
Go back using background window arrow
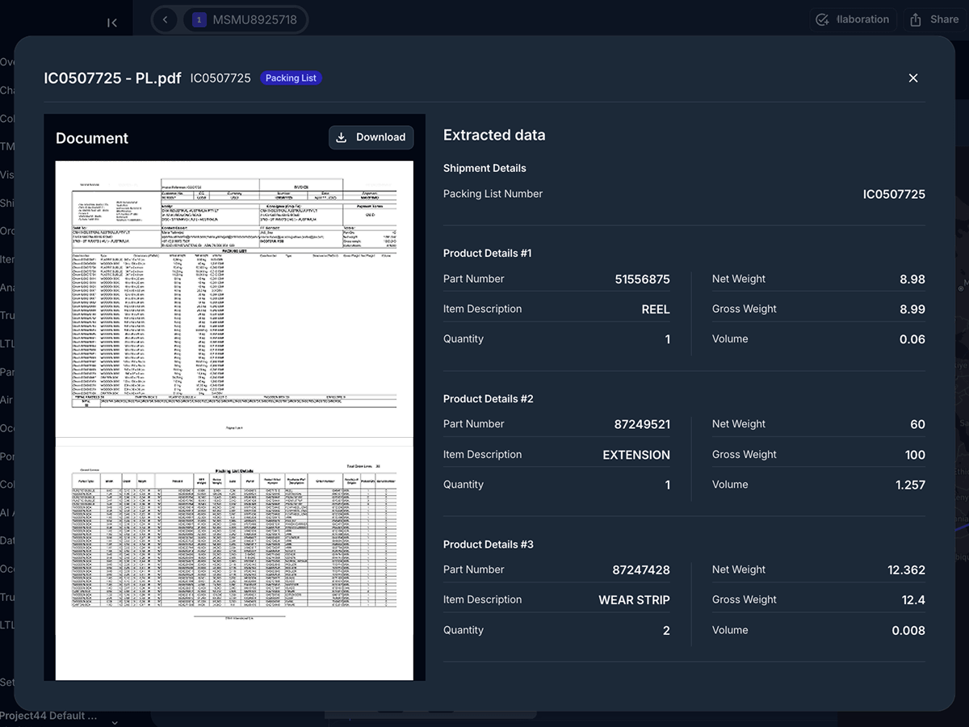(x=165, y=19)
